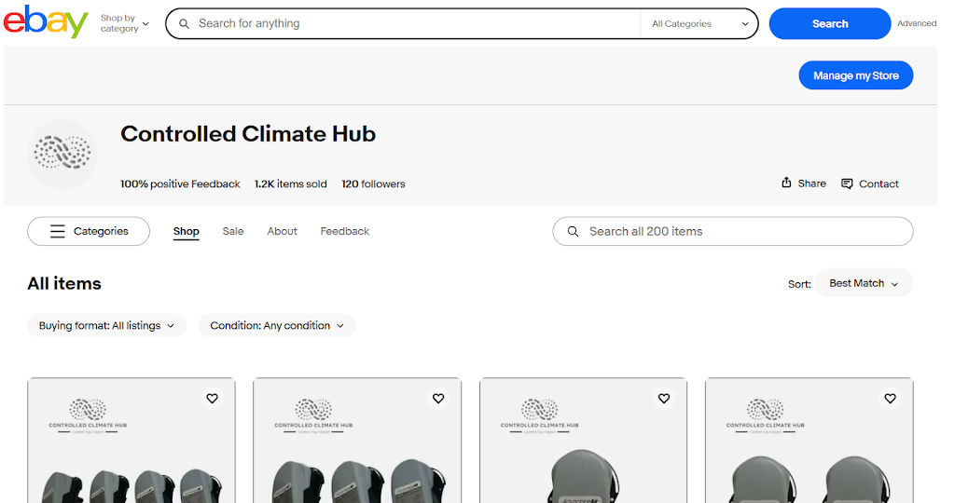Click the 120 followers text
Screen dimensions: 955x503
tap(373, 184)
